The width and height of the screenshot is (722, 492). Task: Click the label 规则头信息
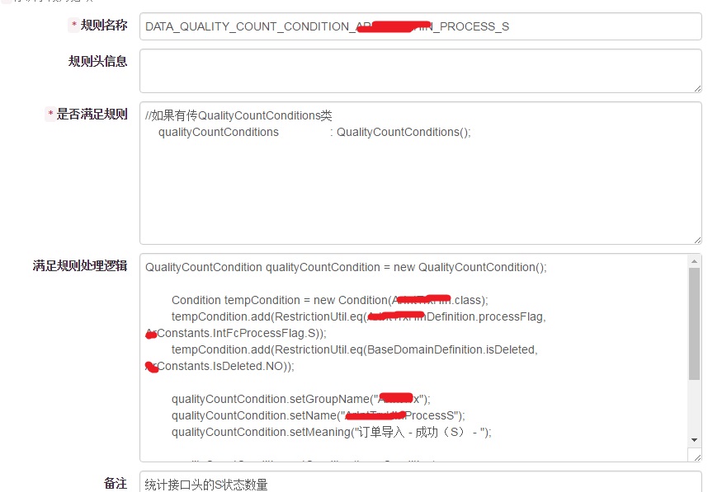click(x=97, y=61)
